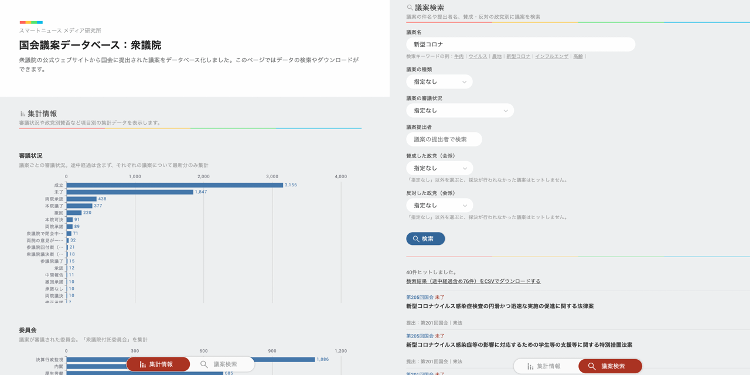Image resolution: width=750 pixels, height=375 pixels.
Task: Click the 議案名 search input containing 新型コロナ
Action: pyautogui.click(x=521, y=44)
